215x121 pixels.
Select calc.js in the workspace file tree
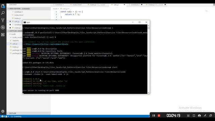coord(15,44)
